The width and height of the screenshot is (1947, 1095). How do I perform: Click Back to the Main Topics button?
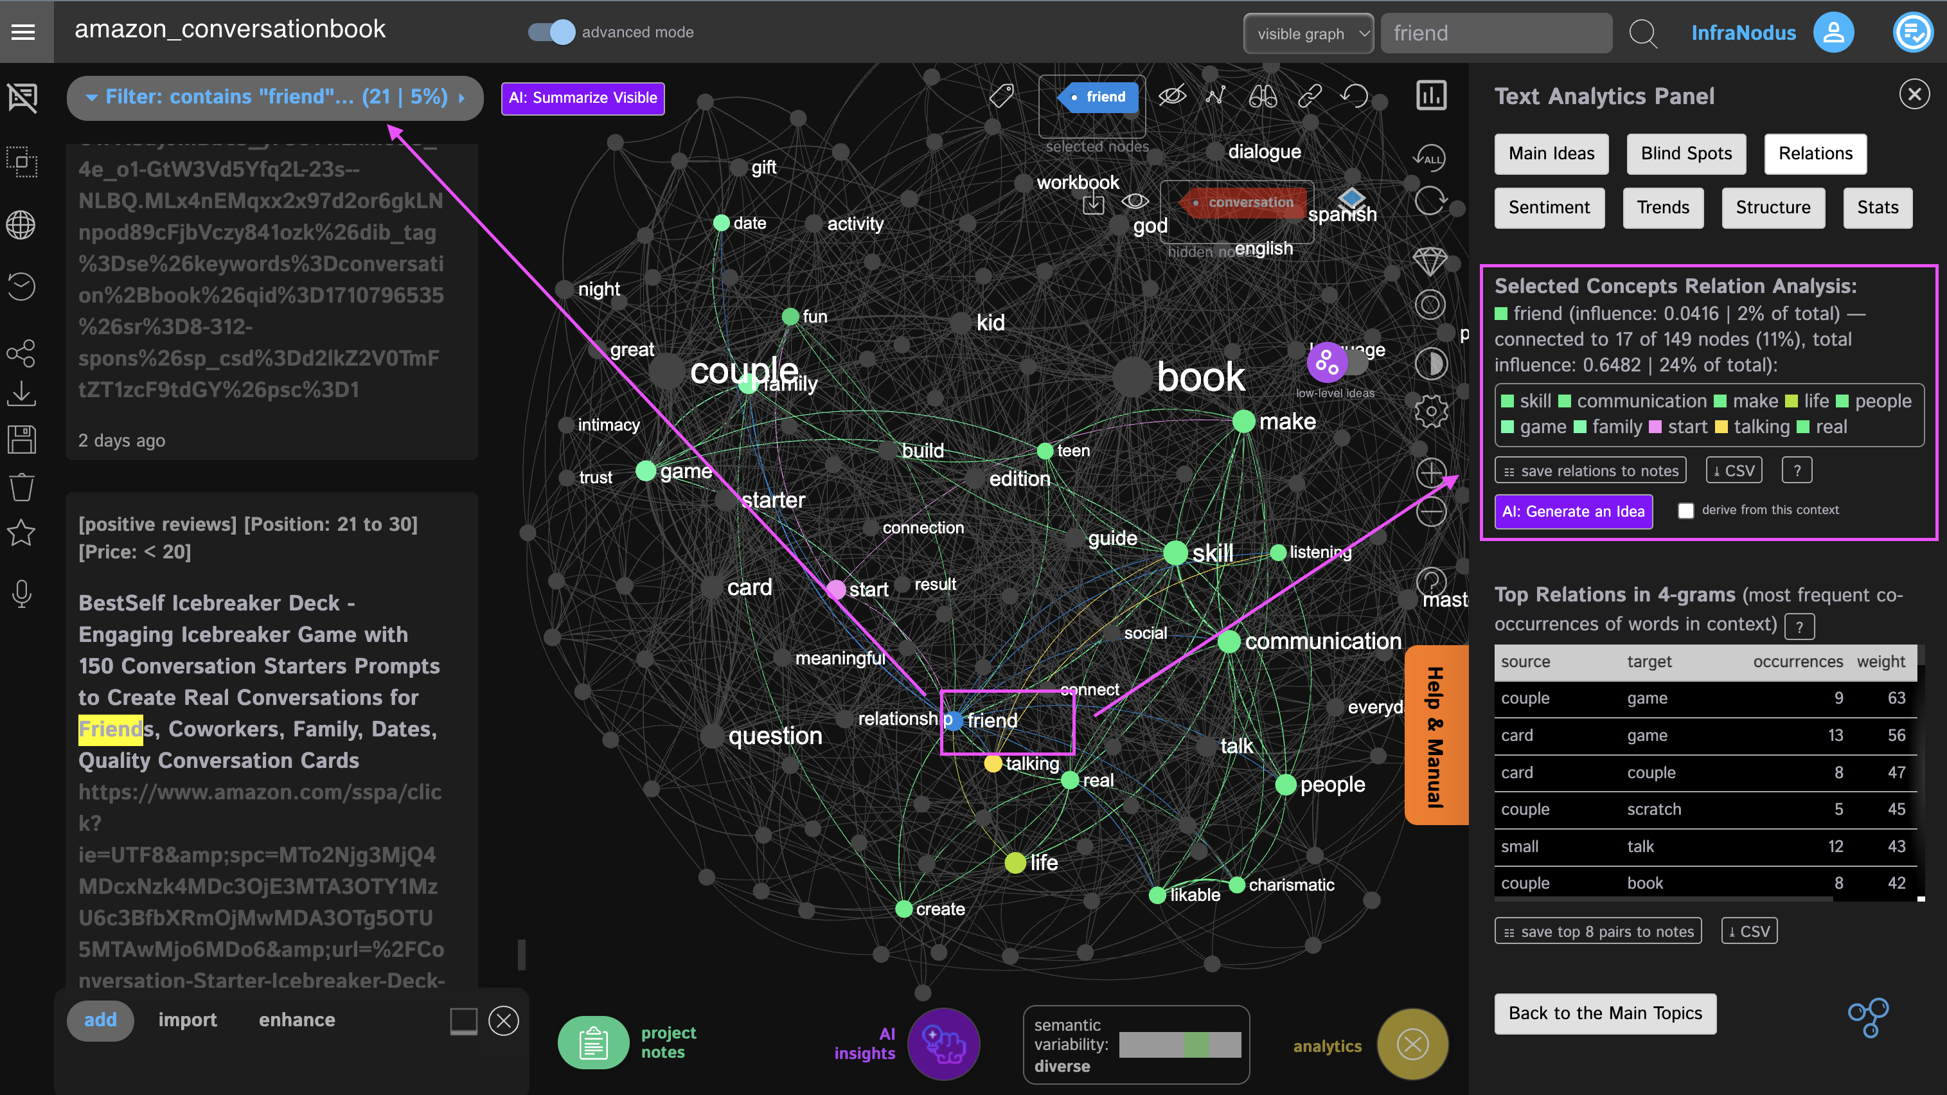coord(1605,1014)
